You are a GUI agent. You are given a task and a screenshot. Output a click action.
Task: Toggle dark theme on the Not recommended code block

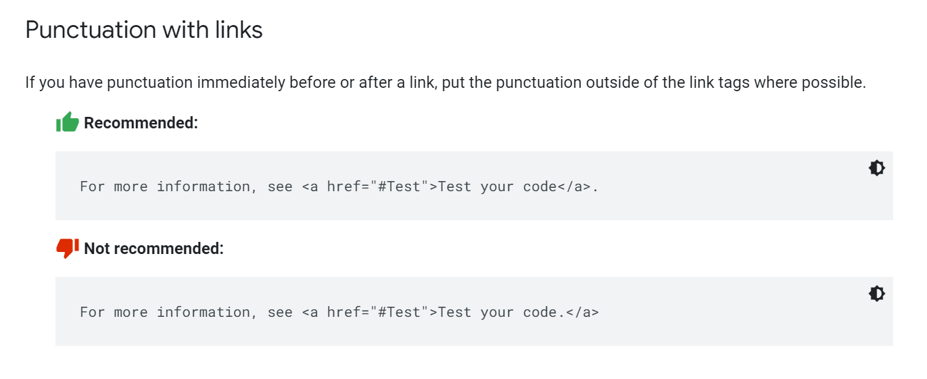[x=877, y=294]
